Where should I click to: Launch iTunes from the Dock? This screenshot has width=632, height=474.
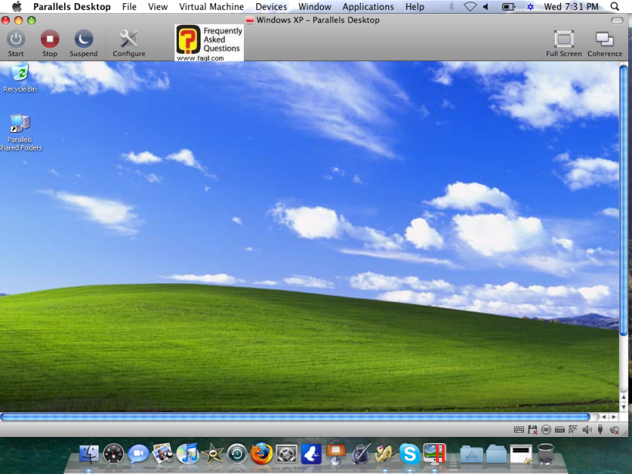[188, 454]
